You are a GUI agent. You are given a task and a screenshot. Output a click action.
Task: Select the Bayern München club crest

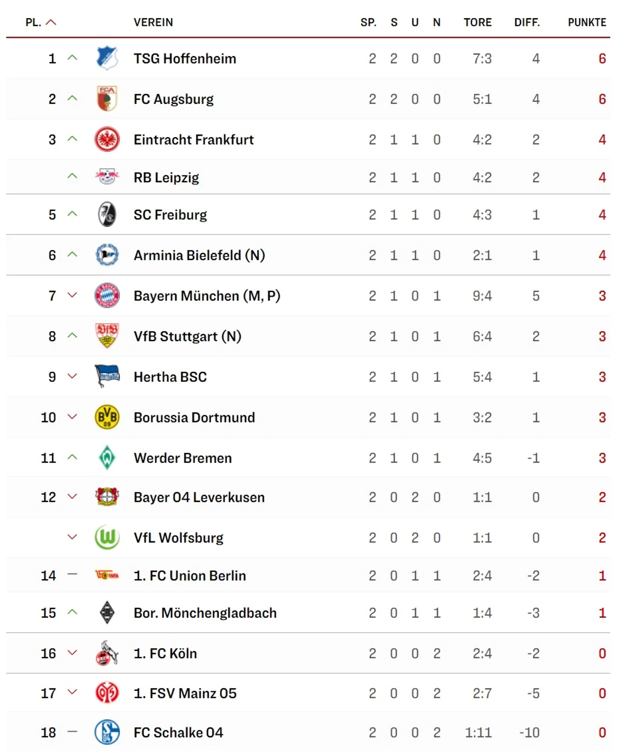click(x=107, y=295)
